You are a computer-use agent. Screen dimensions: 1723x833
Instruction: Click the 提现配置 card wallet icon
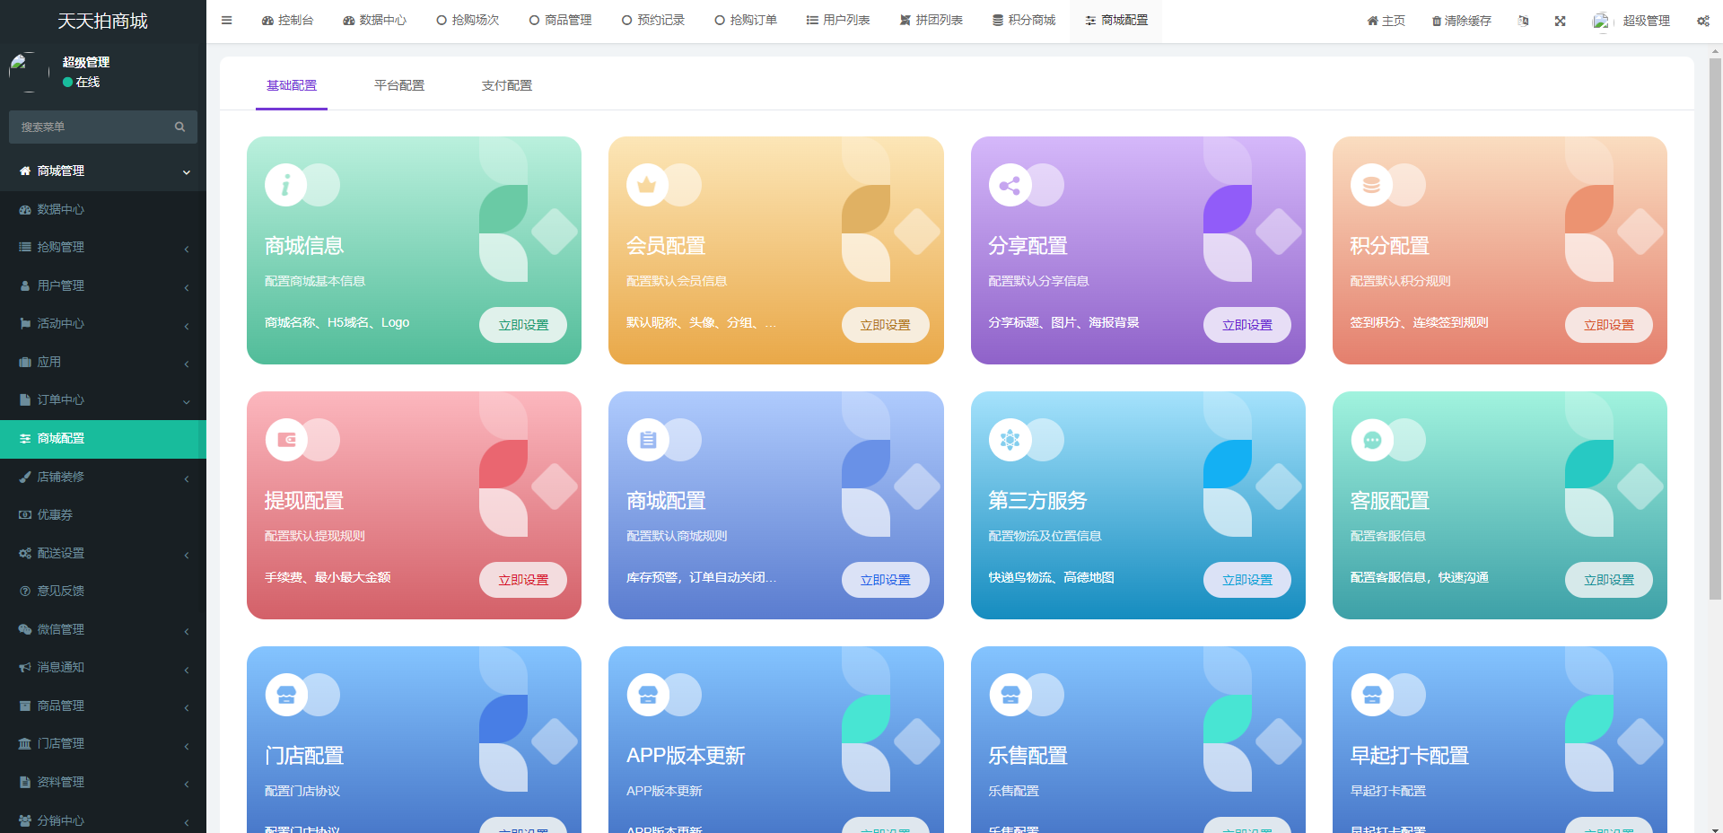286,440
